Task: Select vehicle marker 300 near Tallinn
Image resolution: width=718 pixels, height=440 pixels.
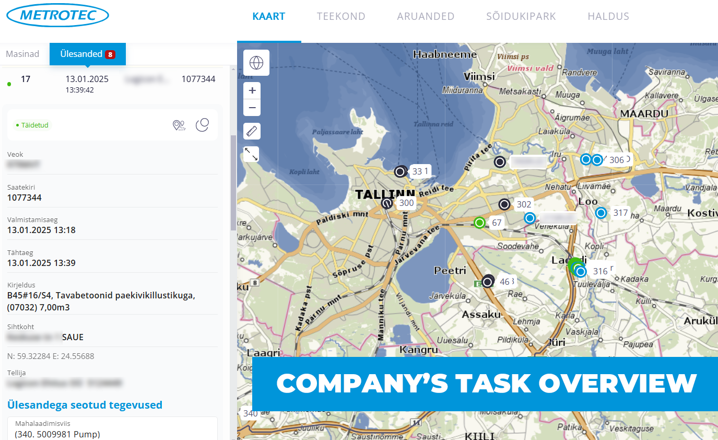Action: [x=387, y=203]
